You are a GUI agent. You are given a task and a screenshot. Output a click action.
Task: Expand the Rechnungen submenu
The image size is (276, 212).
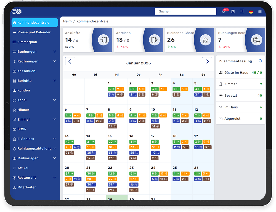(55, 61)
